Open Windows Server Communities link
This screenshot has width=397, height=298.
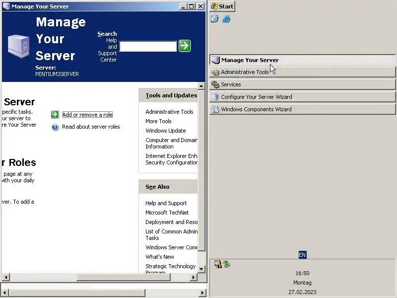pos(171,247)
